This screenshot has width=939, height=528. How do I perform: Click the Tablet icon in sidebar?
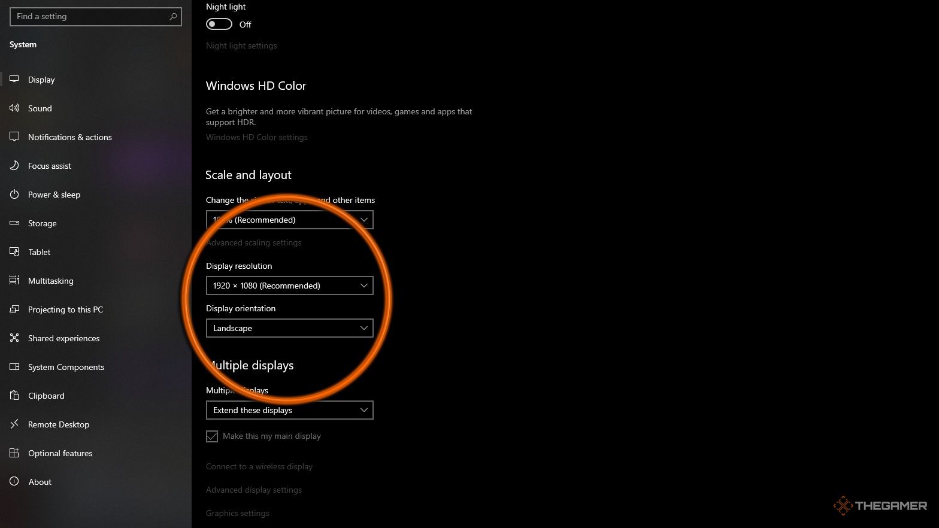click(x=14, y=251)
